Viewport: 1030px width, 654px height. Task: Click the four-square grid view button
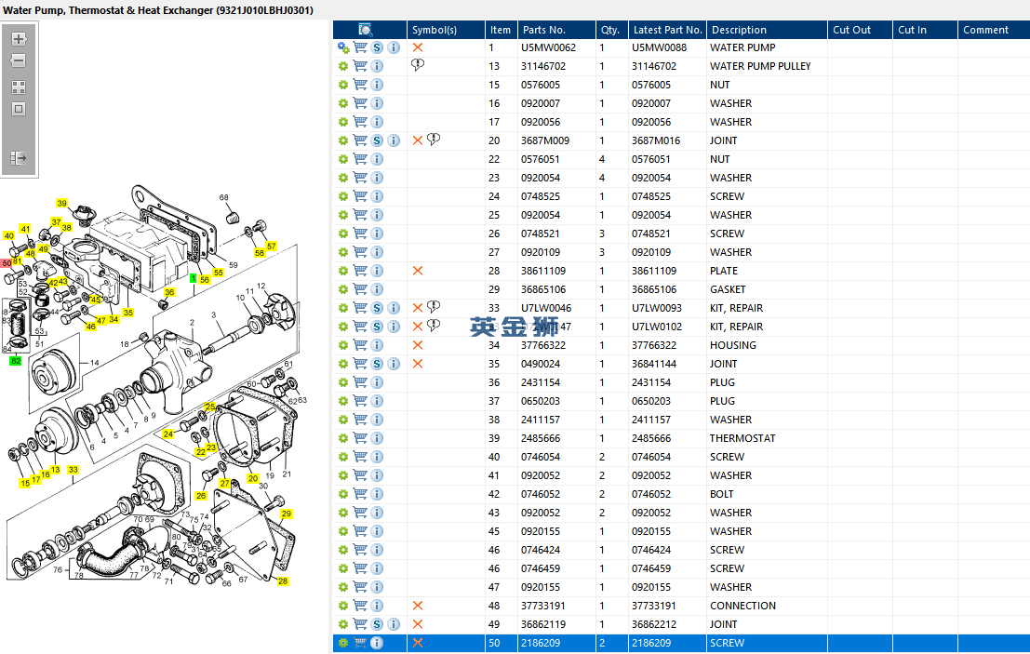tap(18, 87)
